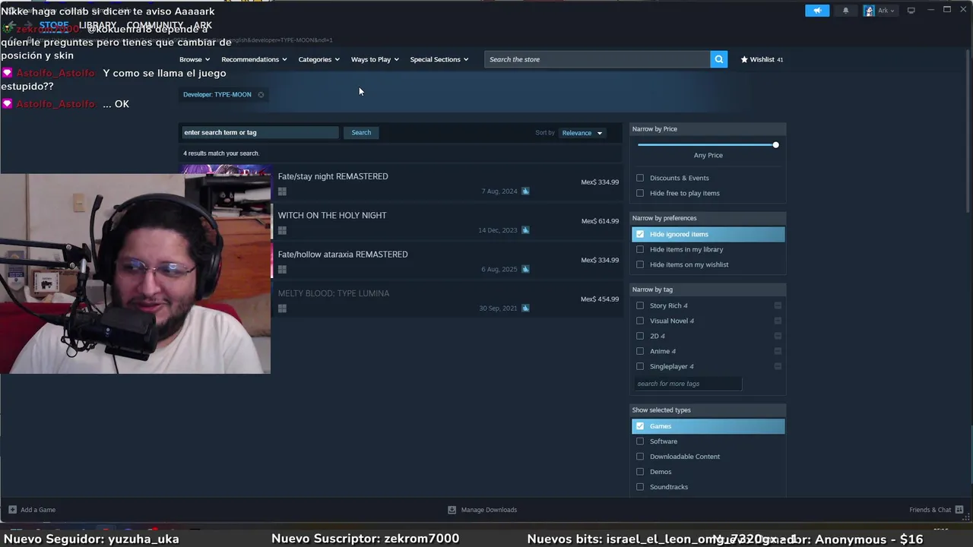Click the Search the store field
The height and width of the screenshot is (547, 973).
(x=597, y=59)
